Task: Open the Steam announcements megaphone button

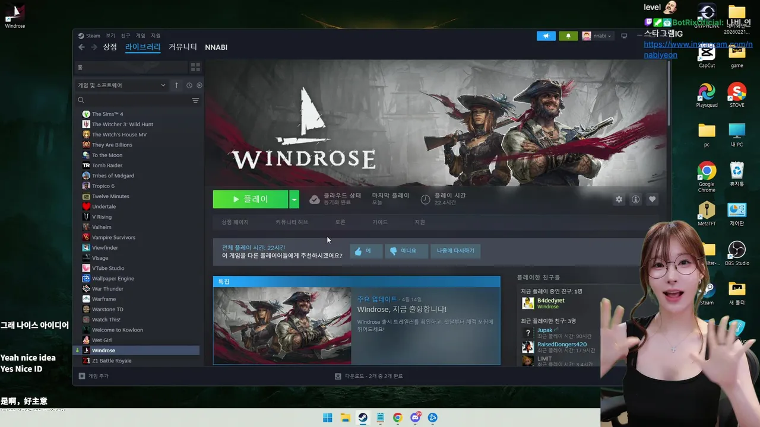Action: 546,36
